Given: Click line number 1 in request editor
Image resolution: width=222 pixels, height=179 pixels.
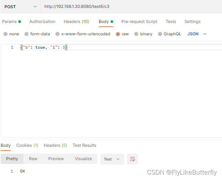Looking at the screenshot, I should click(x=12, y=47).
